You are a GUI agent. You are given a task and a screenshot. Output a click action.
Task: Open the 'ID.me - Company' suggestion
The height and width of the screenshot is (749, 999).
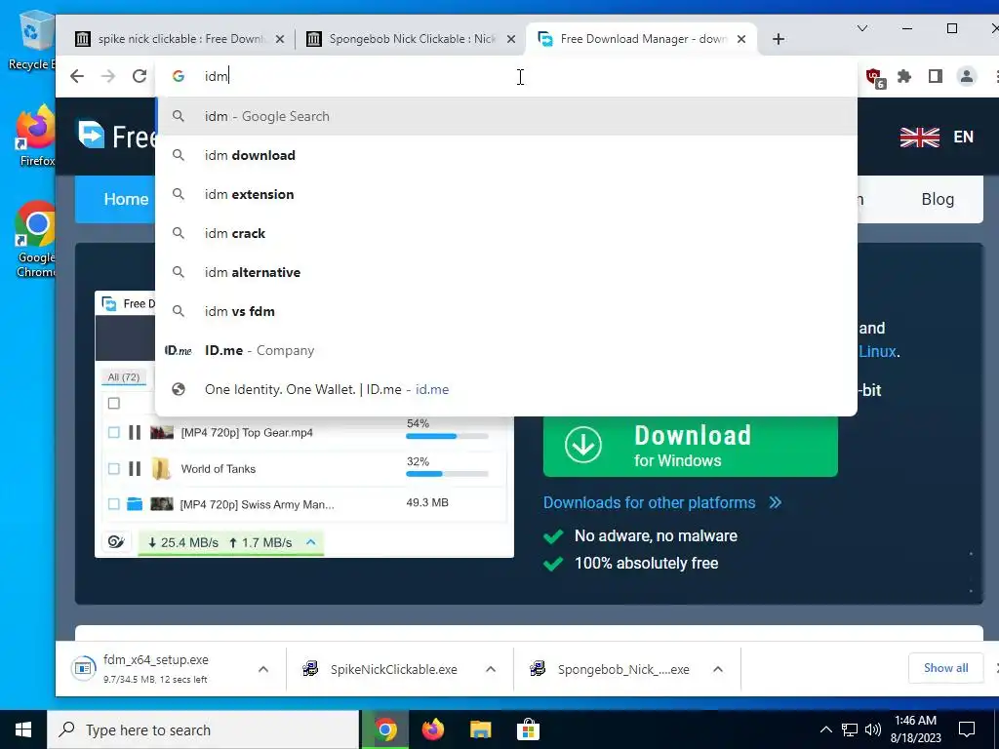tap(506, 350)
